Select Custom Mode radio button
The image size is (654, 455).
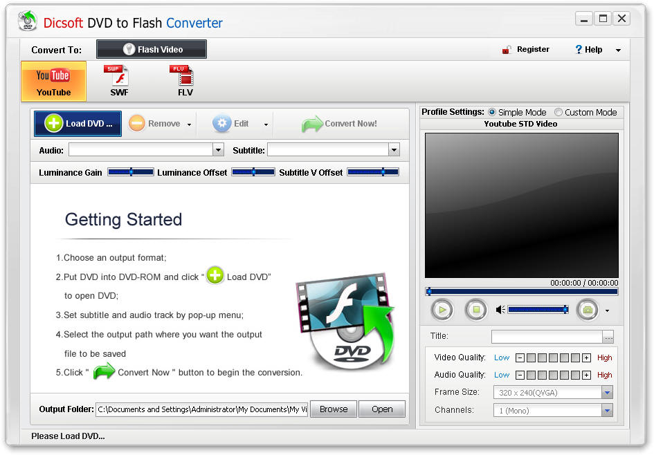pos(558,112)
